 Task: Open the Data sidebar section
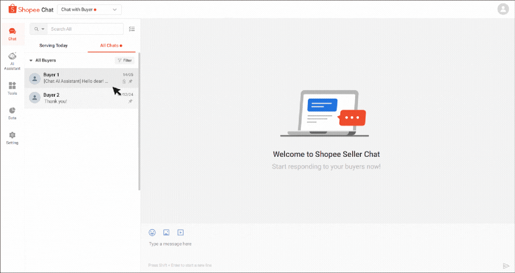tap(12, 113)
